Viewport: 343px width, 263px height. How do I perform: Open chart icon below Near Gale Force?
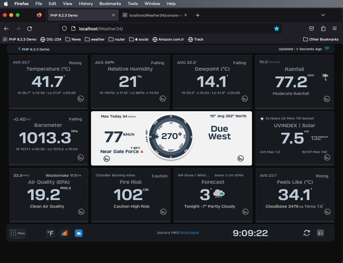click(106, 159)
